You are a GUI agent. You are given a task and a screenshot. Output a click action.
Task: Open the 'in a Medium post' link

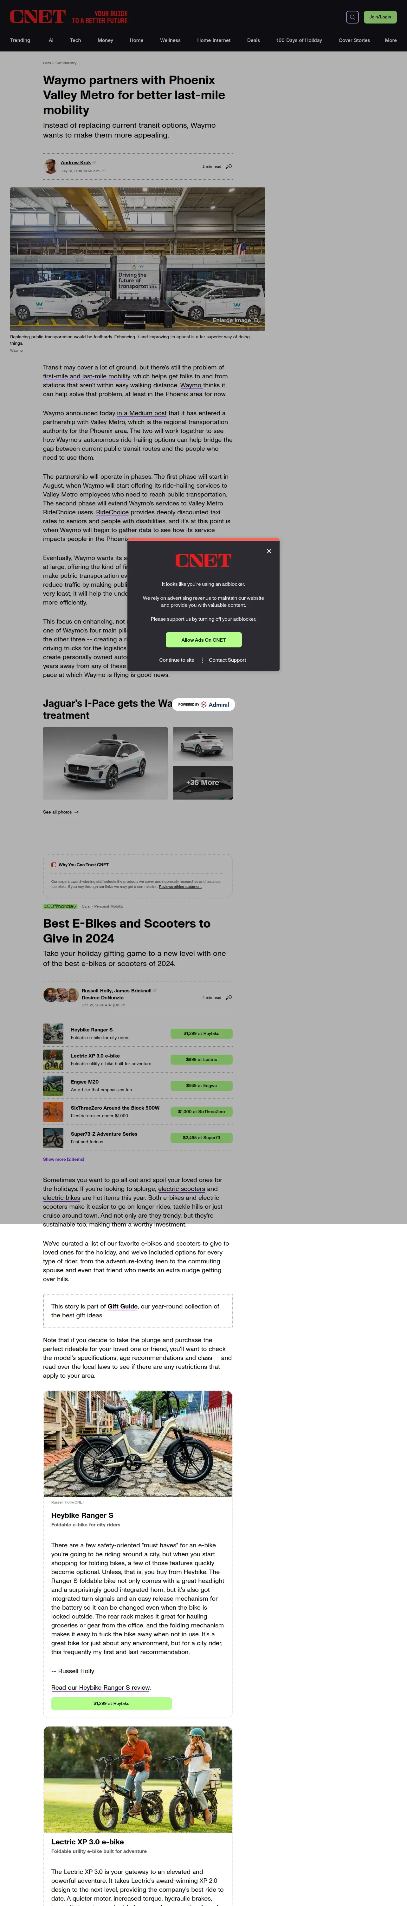click(x=142, y=413)
